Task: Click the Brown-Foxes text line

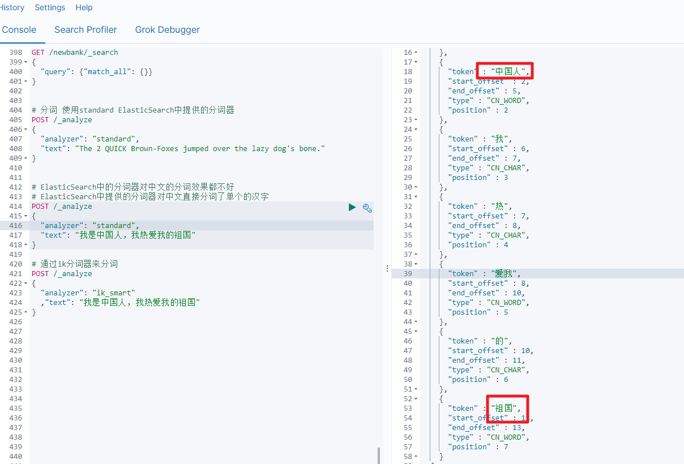Action: coord(183,149)
